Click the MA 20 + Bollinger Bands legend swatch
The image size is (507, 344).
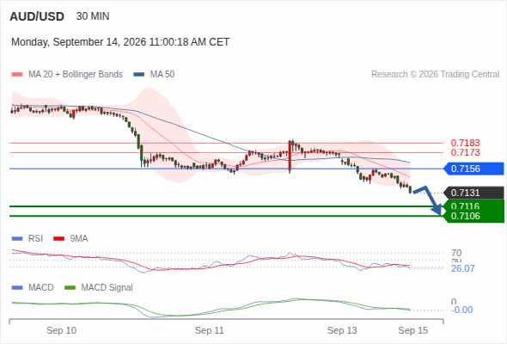point(17,75)
